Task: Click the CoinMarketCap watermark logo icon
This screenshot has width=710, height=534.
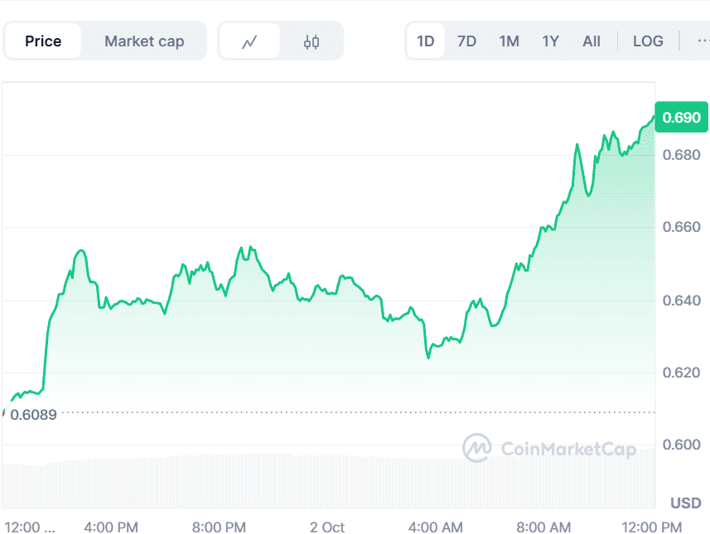Action: click(477, 449)
